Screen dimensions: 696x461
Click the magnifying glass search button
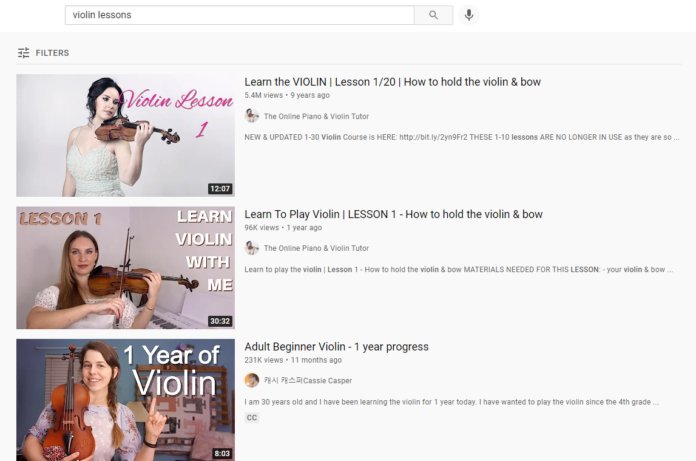(x=433, y=15)
